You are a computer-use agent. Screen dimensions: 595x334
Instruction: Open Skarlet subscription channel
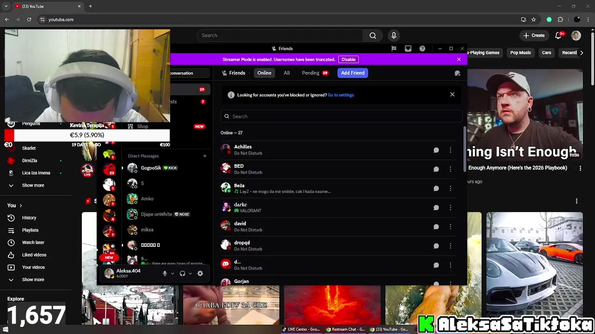click(29, 148)
